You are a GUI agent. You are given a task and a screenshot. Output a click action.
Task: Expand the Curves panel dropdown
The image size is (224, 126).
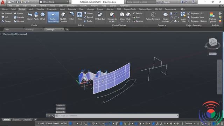(162, 25)
